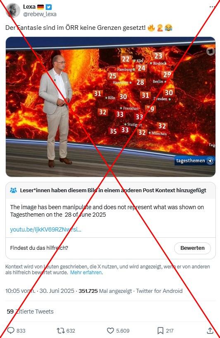Open the youtu.be video link
This screenshot has width=220, height=338.
click(x=45, y=229)
